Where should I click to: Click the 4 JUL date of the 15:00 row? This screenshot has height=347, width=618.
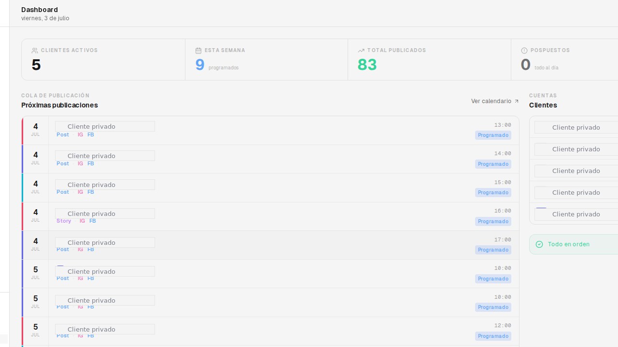tap(35, 187)
